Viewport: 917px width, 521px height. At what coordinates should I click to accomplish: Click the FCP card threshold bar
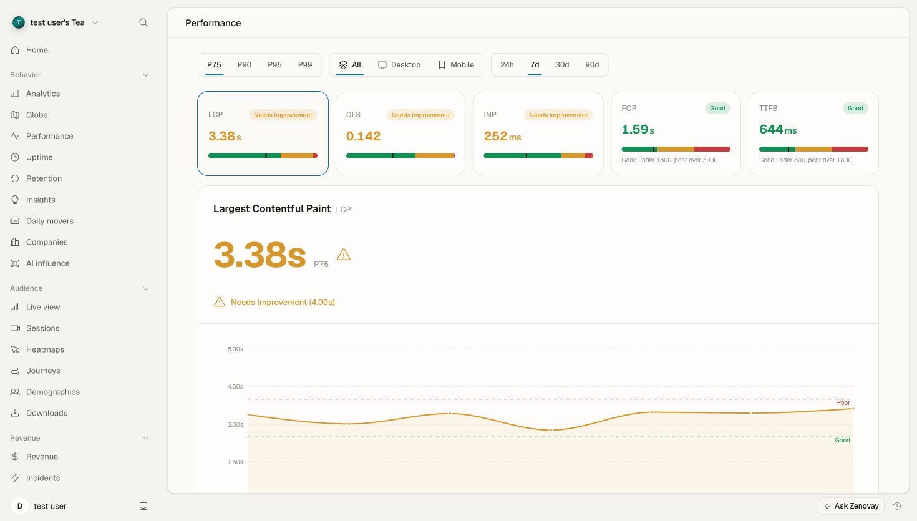(676, 149)
